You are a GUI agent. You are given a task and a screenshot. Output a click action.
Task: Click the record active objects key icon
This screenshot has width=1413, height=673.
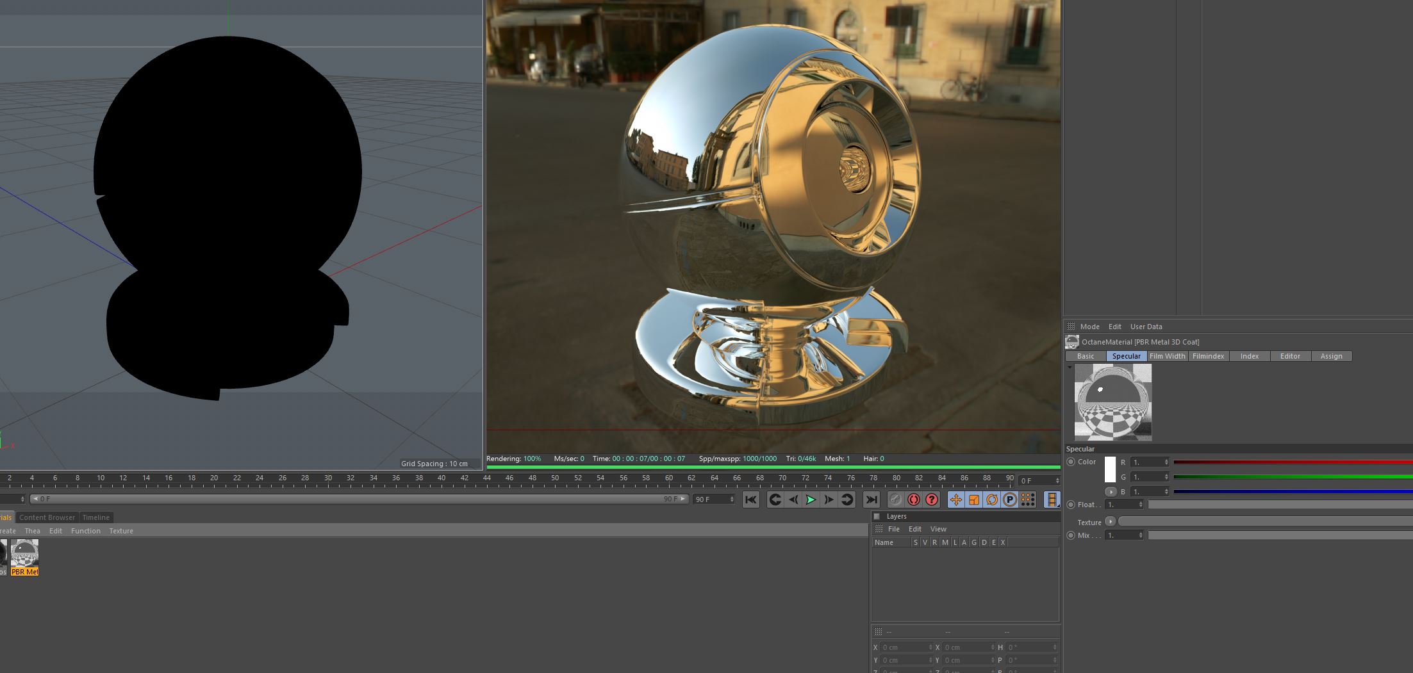pos(896,499)
